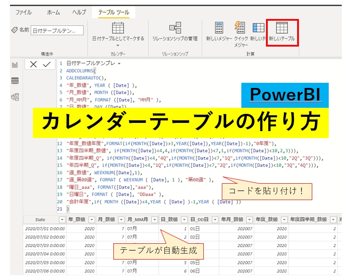
Task: Open filter dropdown for 日_DD日 column
Action: pos(215,219)
